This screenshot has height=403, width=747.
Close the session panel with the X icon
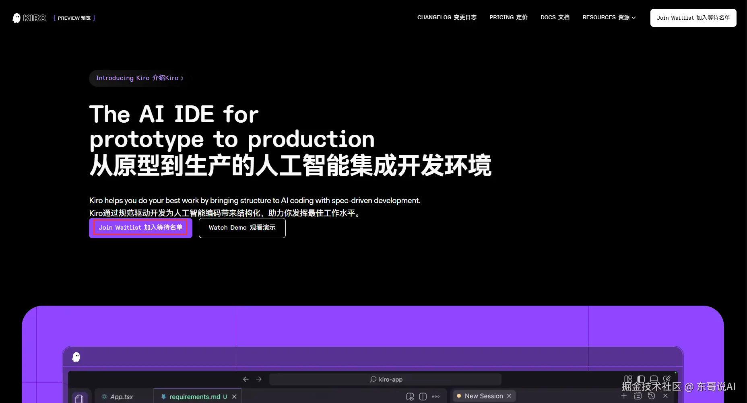tap(666, 396)
